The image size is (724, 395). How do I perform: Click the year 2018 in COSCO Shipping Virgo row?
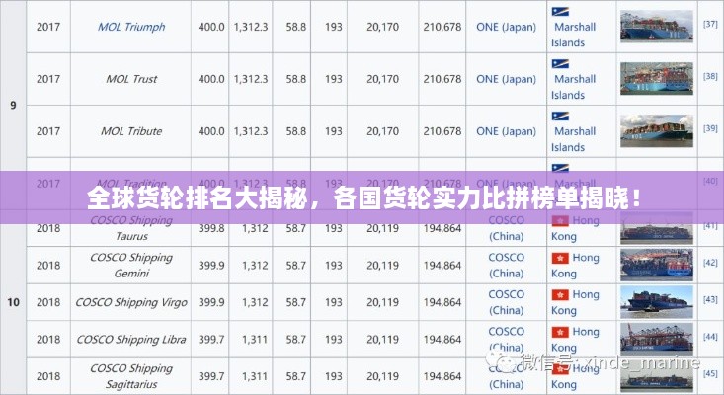coord(48,302)
